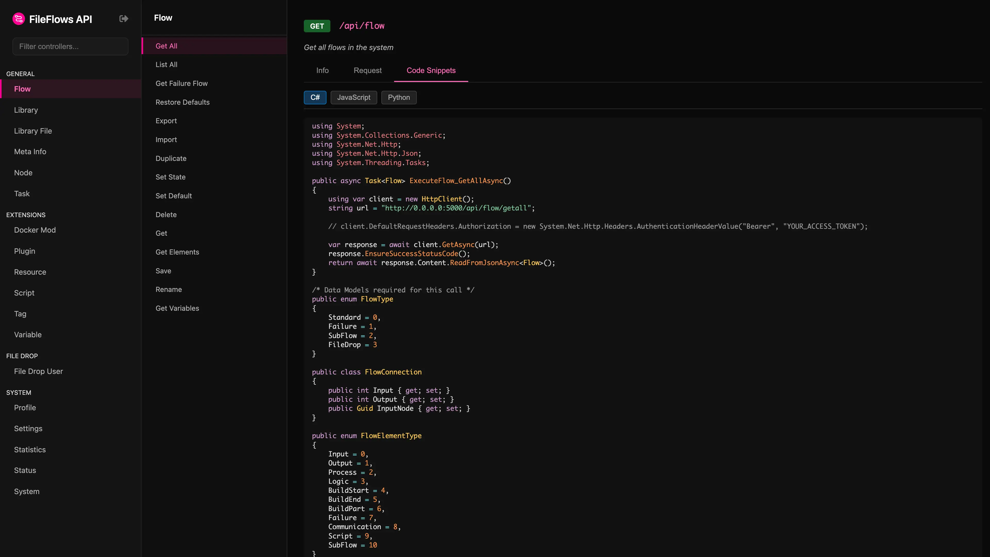
Task: Focus the Filter controllers input field
Action: click(70, 46)
